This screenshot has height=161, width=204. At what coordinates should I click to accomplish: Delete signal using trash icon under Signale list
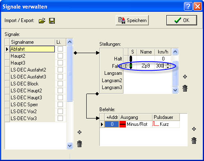(x=79, y=144)
